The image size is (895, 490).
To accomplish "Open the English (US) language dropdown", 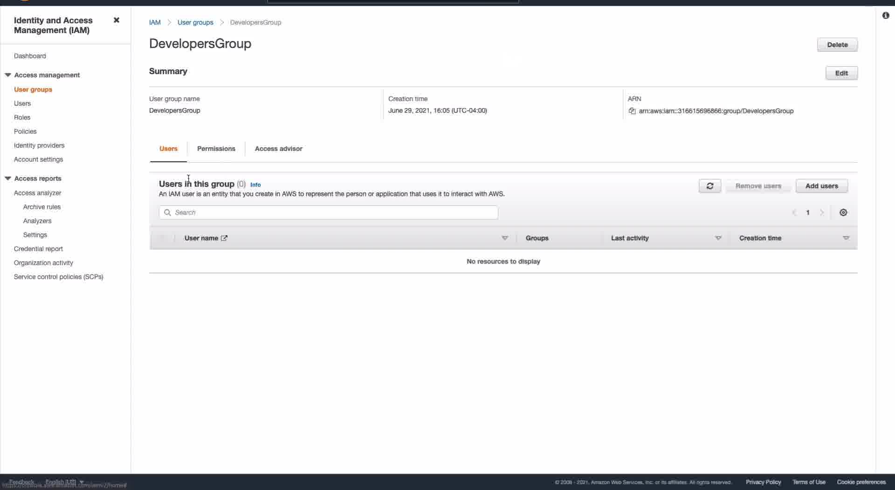I will coord(64,482).
